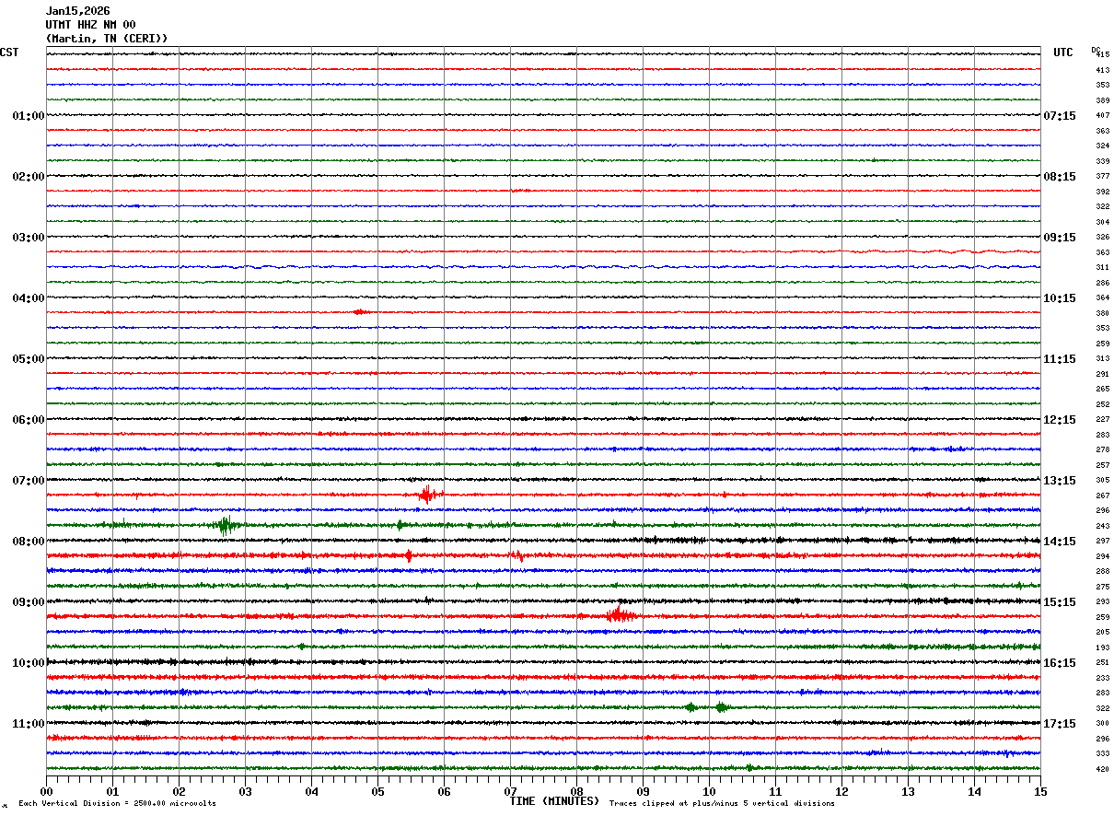This screenshot has width=1114, height=816.
Task: Click the 01:00 CST time label
Action: pyautogui.click(x=28, y=116)
